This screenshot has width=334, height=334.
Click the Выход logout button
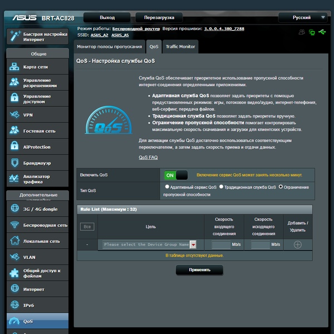107,17
